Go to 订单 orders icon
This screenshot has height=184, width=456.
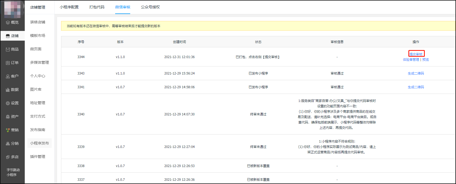click(8, 63)
